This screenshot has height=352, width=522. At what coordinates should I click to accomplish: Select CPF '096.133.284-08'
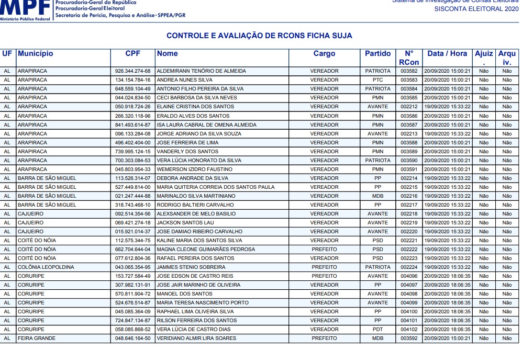(133, 134)
